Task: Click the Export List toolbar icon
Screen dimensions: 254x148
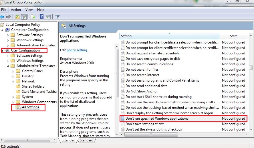Action: pos(33,17)
